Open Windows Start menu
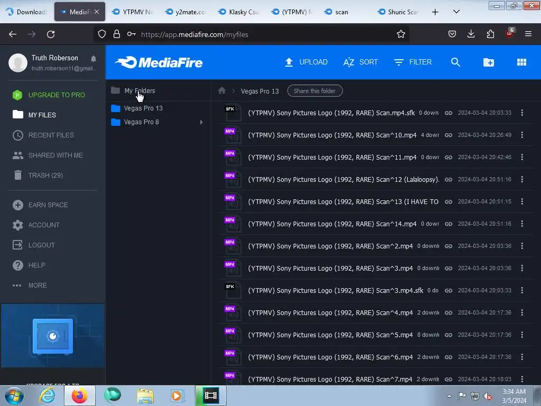Screen dimensions: 541x406 click(x=14, y=395)
